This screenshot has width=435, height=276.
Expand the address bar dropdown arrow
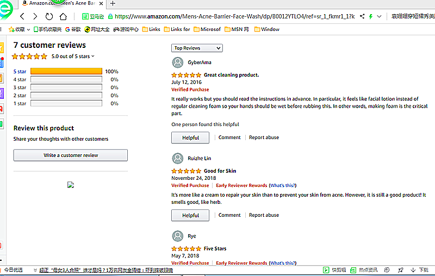point(379,17)
